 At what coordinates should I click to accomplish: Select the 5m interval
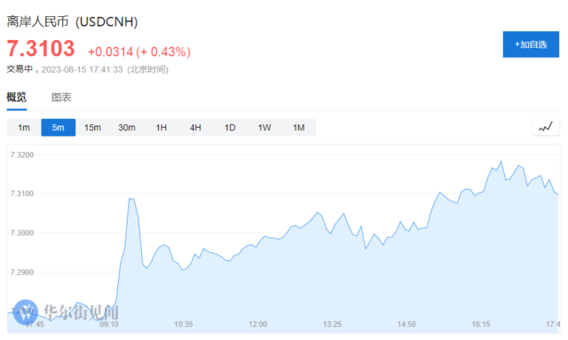pyautogui.click(x=59, y=128)
